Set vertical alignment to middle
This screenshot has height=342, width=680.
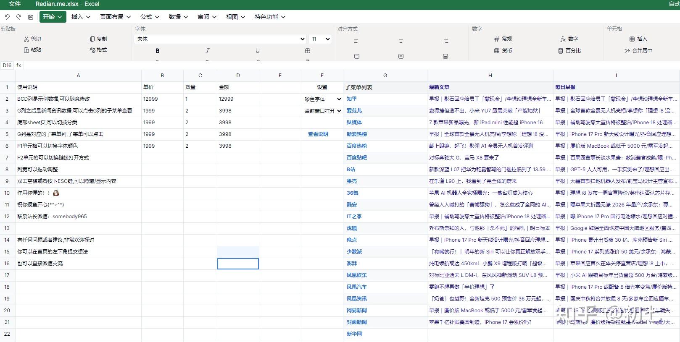401,56
